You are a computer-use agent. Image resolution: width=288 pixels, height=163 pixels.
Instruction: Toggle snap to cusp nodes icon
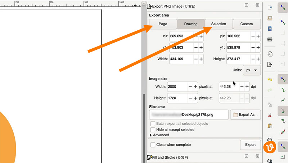pos(283,111)
